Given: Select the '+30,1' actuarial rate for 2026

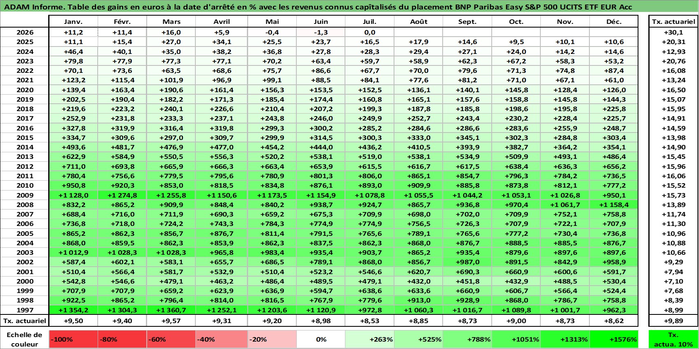Looking at the screenshot, I should click(x=673, y=32).
